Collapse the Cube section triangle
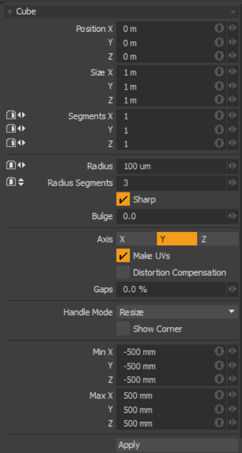Screen dimensions: 242x453 [x=10, y=12]
